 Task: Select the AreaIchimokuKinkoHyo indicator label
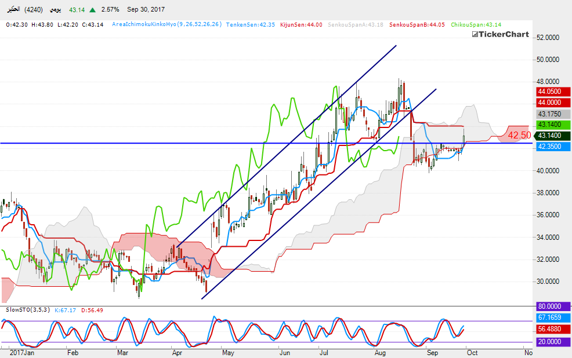[165, 24]
